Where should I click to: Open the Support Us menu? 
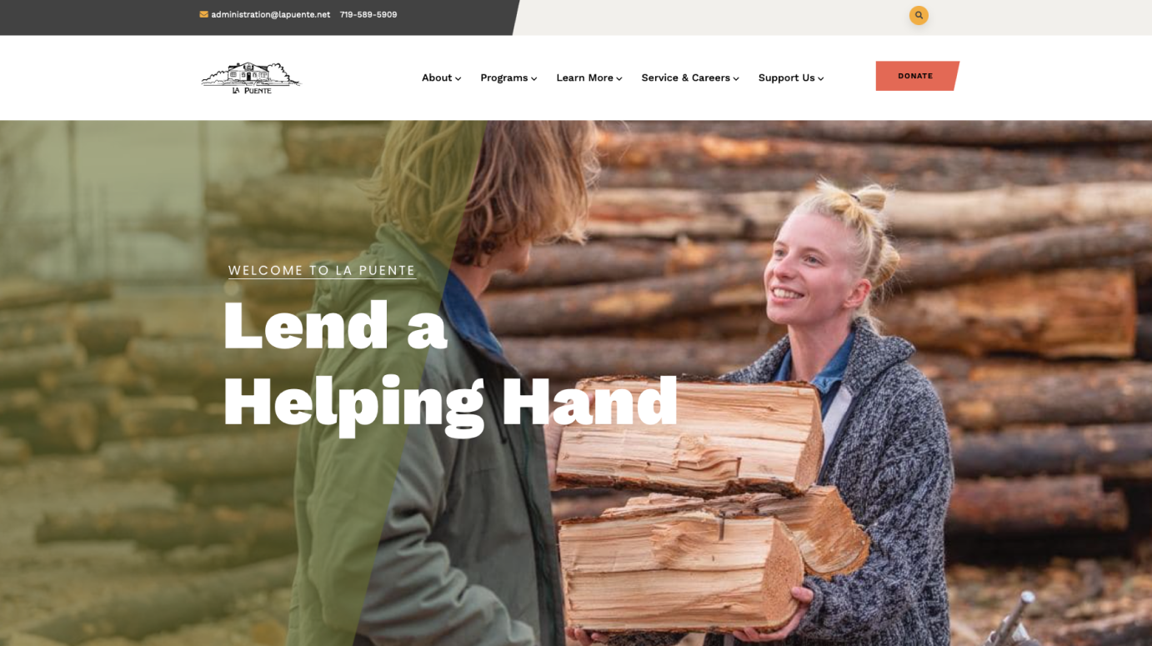click(x=787, y=78)
